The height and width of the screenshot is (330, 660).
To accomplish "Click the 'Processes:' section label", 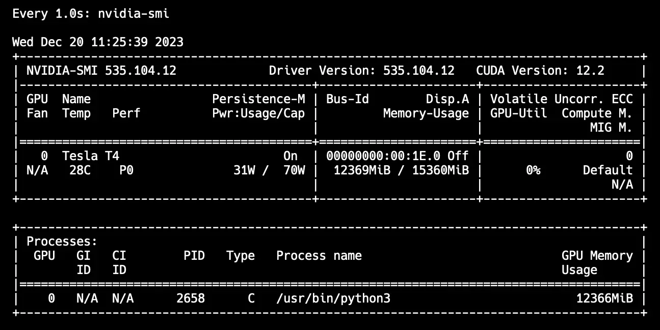I will 62,242.
